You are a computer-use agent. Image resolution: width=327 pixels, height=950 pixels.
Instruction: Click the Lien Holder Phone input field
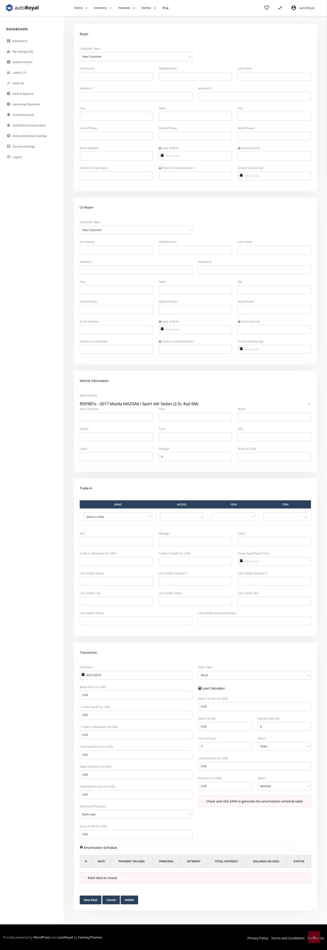pyautogui.click(x=136, y=621)
